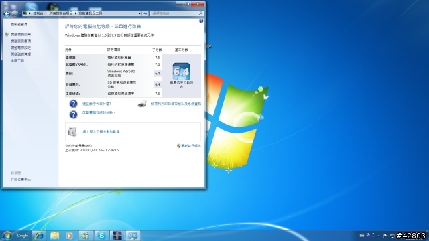Open adjust visual effects link in the sidebar
Screen dimensions: 429x241
click(21, 34)
